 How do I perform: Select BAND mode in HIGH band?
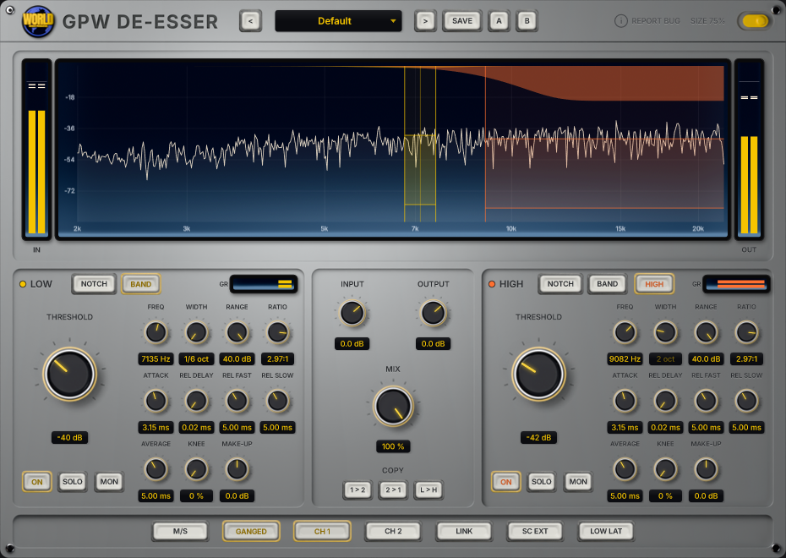click(607, 284)
